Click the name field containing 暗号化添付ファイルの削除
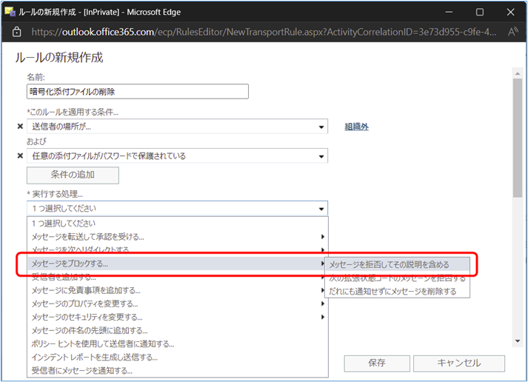The height and width of the screenshot is (382, 528). click(138, 92)
